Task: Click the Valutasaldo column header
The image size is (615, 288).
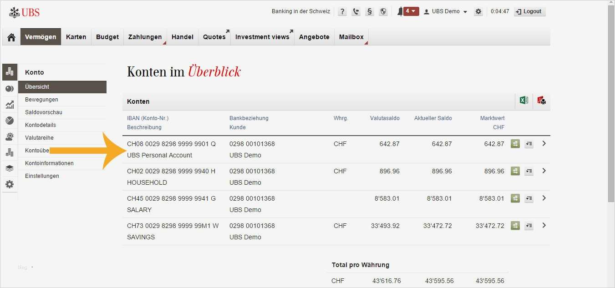Action: (x=385, y=118)
